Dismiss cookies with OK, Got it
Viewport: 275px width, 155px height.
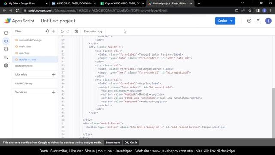tap(131, 143)
